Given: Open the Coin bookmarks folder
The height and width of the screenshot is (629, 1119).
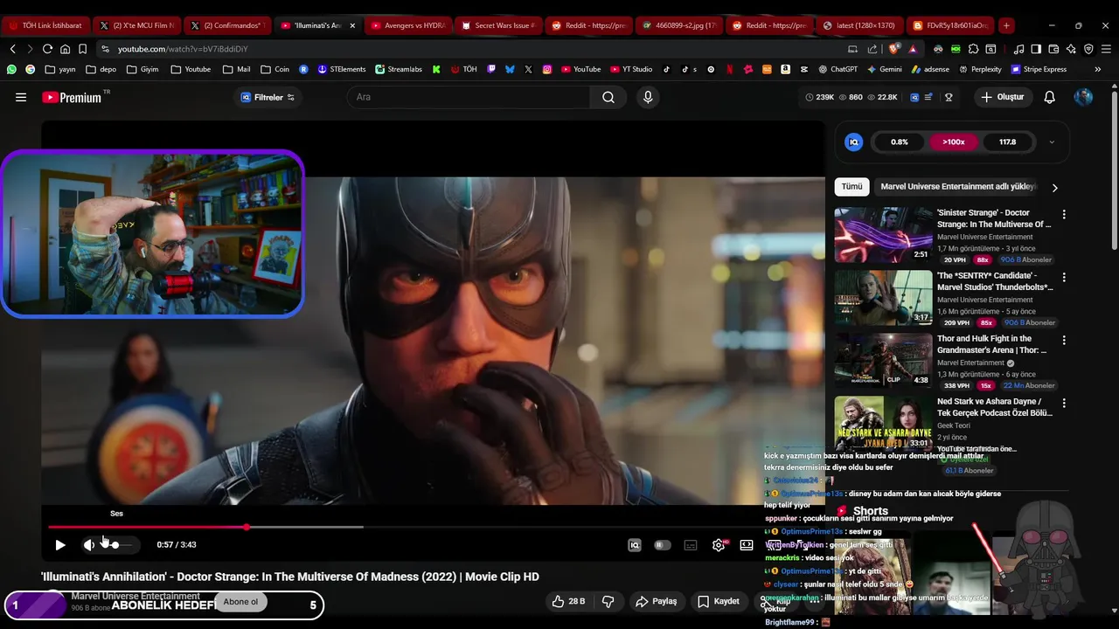Looking at the screenshot, I should pyautogui.click(x=275, y=69).
